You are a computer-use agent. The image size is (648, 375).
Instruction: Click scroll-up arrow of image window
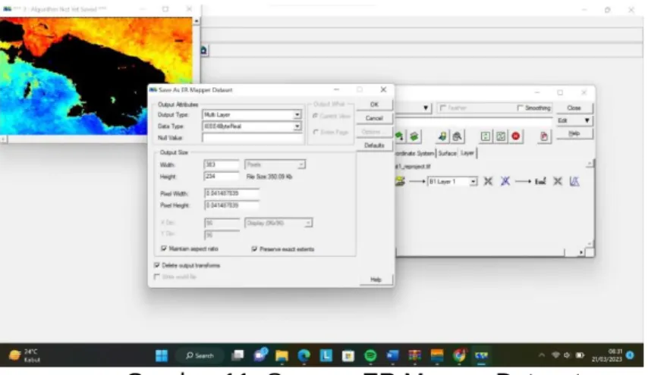[x=197, y=20]
